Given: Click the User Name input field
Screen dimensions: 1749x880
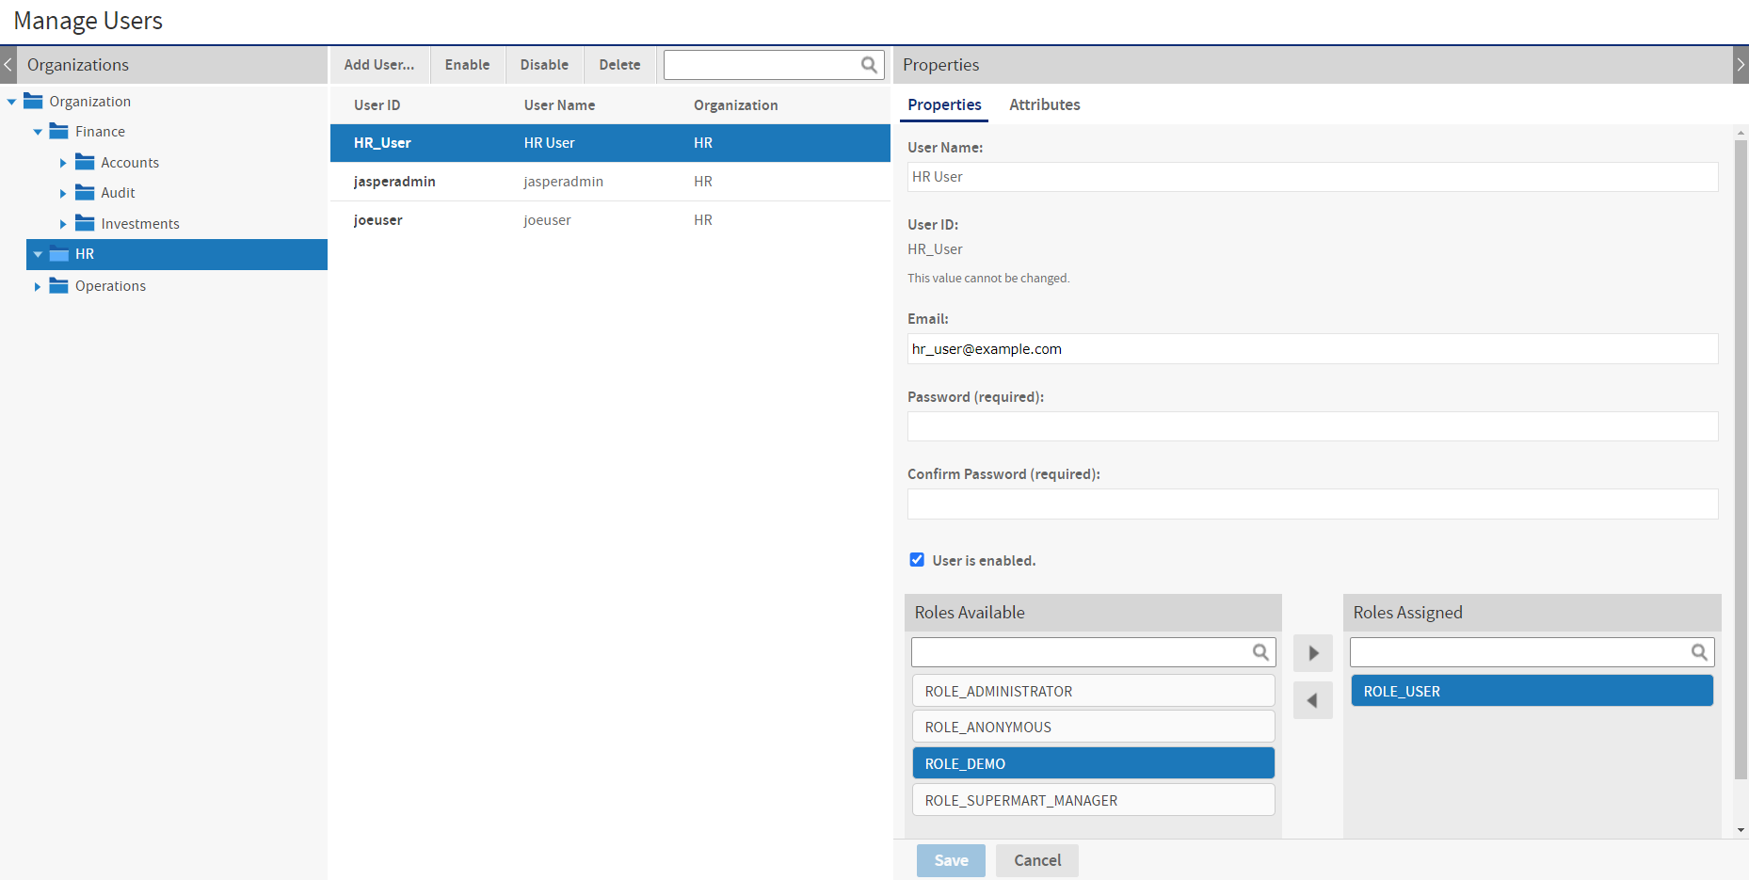Looking at the screenshot, I should 1312,177.
